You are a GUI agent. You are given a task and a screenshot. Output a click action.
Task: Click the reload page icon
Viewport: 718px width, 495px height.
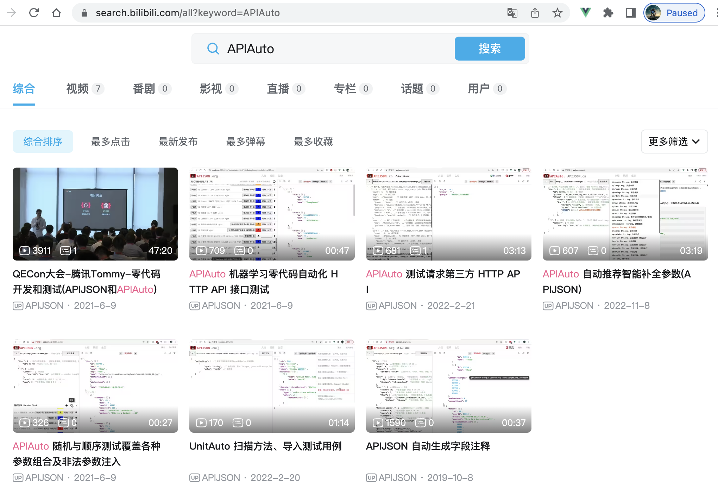click(x=34, y=13)
